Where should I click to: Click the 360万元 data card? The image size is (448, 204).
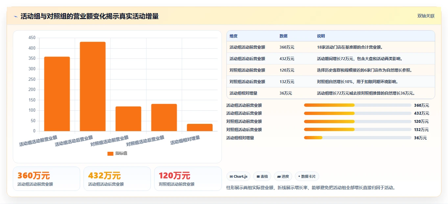point(46,179)
